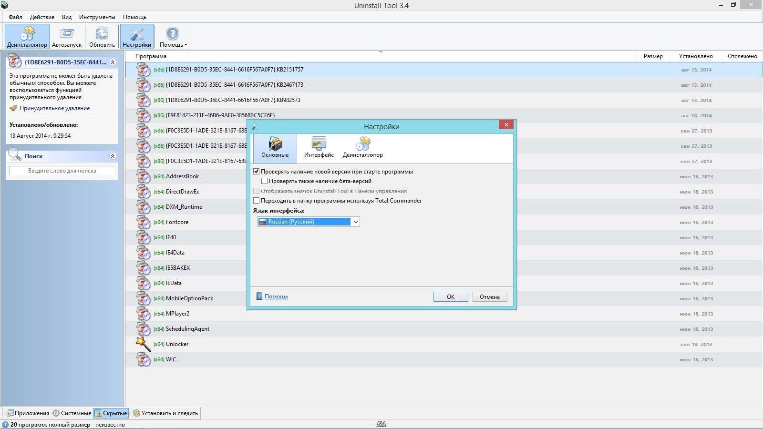Switch to Системные bottom tab

[x=72, y=413]
